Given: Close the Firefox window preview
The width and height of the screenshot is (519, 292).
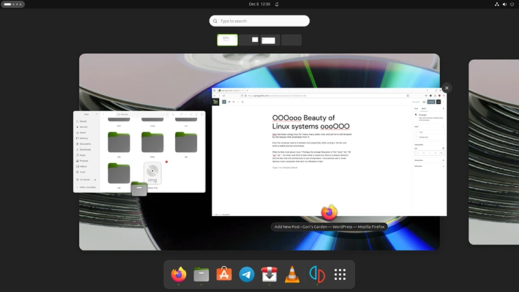Looking at the screenshot, I should (446, 88).
